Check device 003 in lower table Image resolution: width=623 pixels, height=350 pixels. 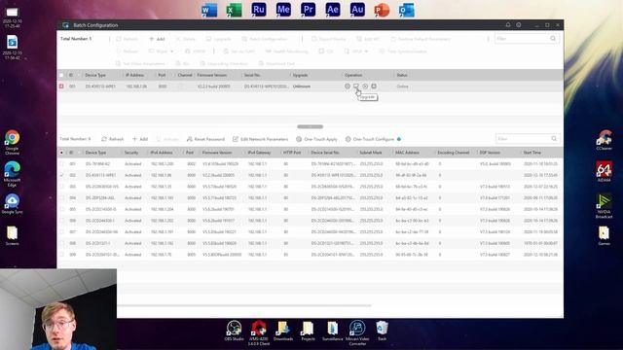[x=61, y=186]
